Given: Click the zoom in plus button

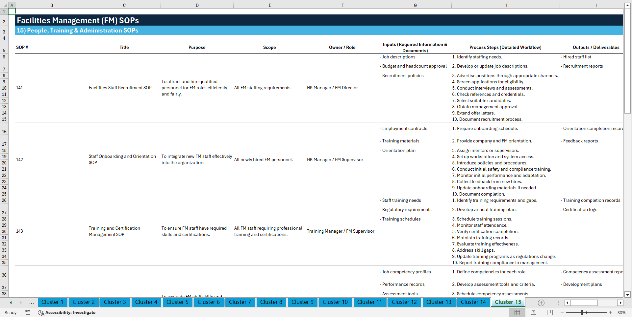Looking at the screenshot, I should pyautogui.click(x=611, y=312).
